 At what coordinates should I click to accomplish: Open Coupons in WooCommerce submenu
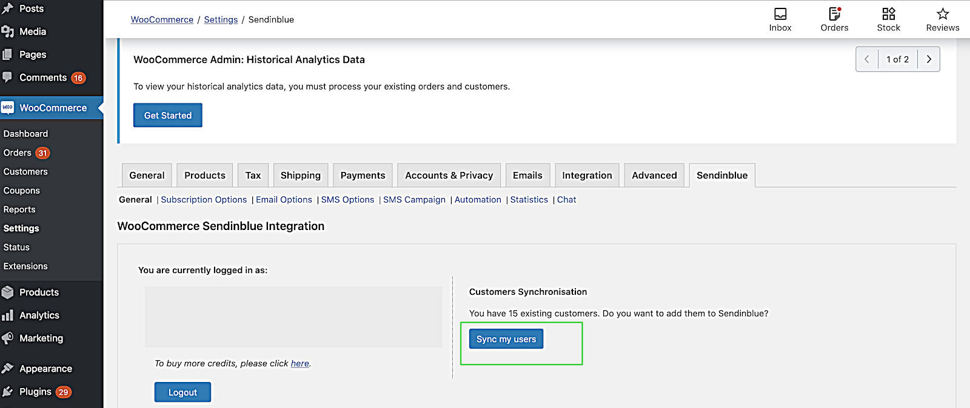[22, 191]
